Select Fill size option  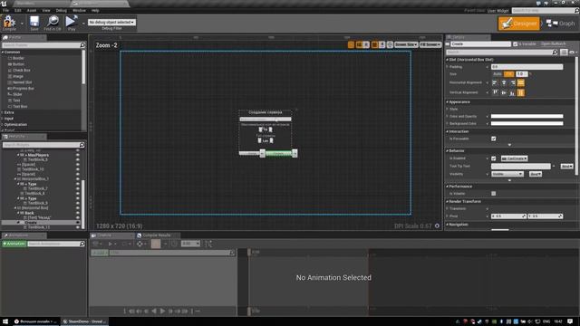pyautogui.click(x=509, y=74)
